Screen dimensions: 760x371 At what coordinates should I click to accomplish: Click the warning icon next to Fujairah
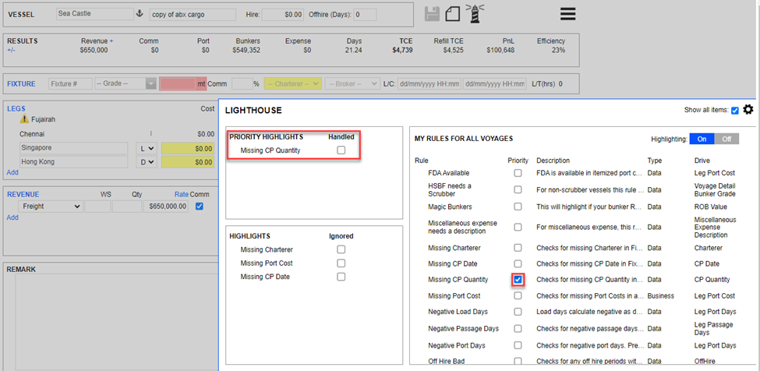(24, 119)
